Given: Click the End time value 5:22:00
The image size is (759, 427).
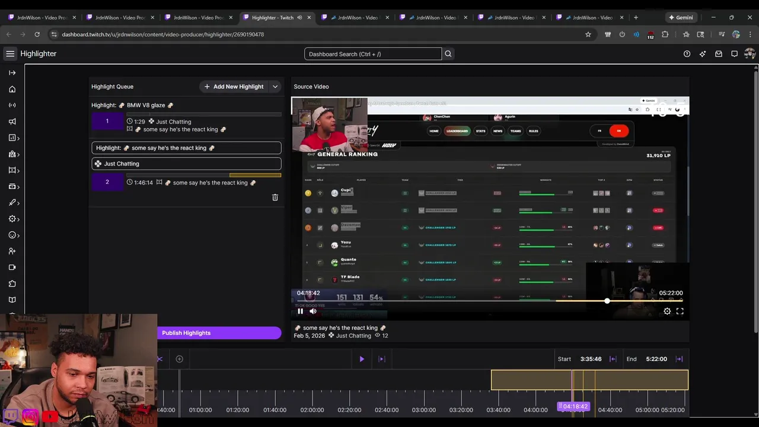Looking at the screenshot, I should click(x=656, y=359).
